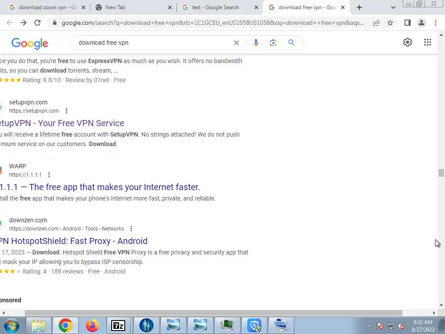Click 'Rating: 9.8/10 · Review by 01net' text
445x334 pixels.
[66, 80]
